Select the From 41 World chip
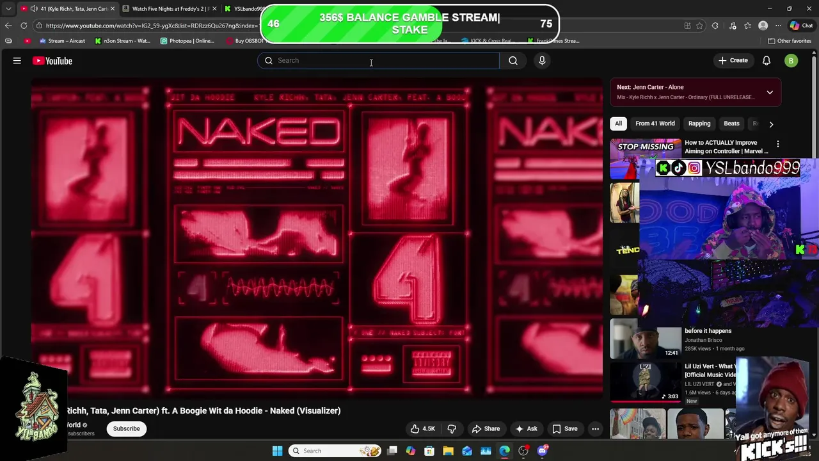 655,124
